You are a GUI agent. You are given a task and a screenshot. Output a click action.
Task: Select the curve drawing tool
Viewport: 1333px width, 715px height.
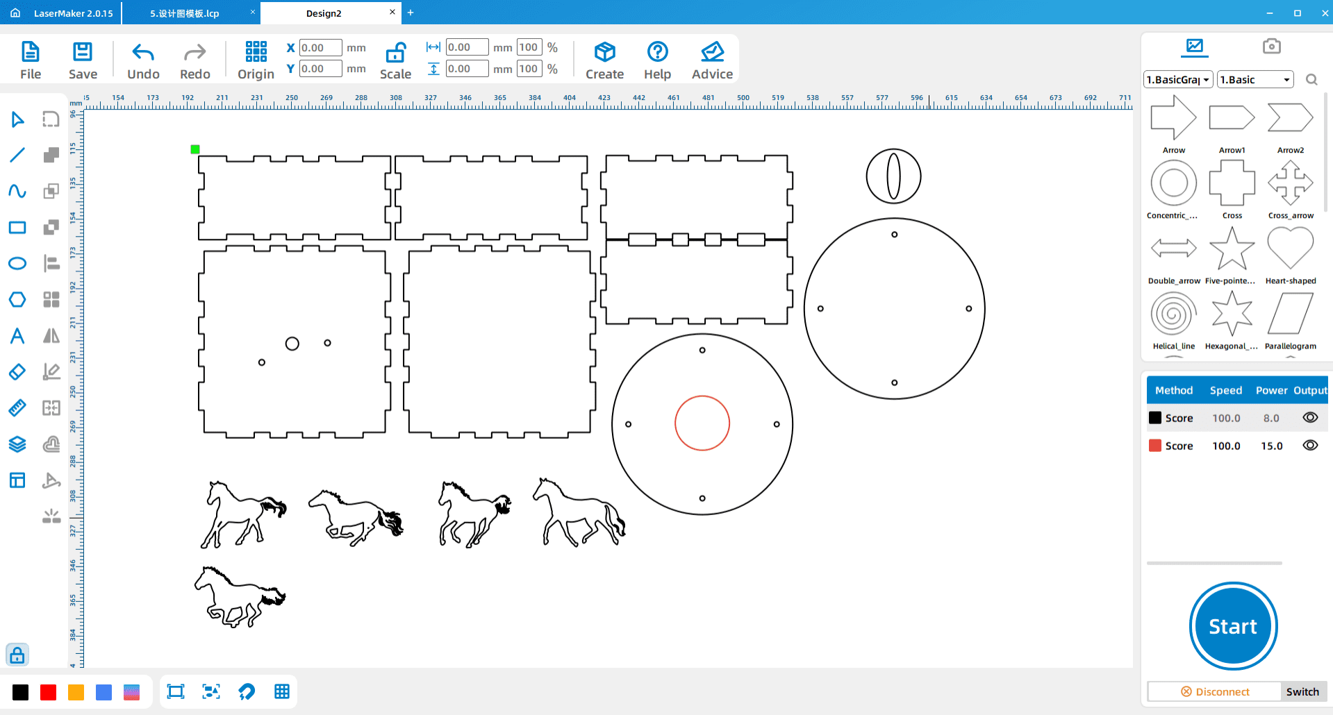(17, 191)
